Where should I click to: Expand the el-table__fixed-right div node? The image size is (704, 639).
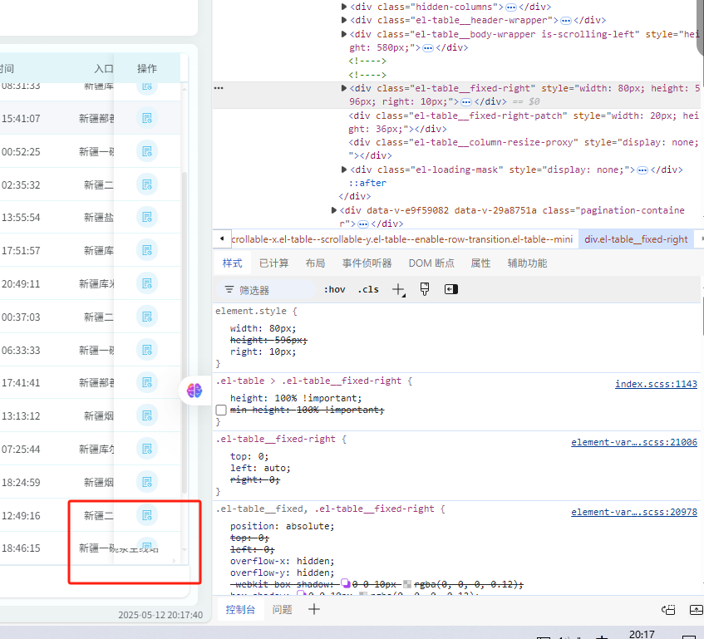344,88
